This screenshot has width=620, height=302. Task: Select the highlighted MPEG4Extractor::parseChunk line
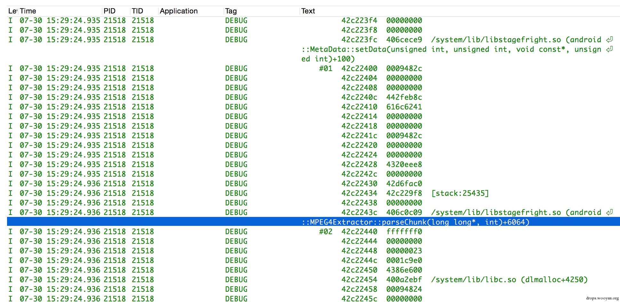pos(415,222)
